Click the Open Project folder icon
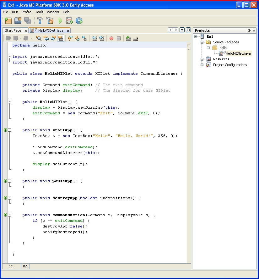Viewport: 259px width, 279px height. pyautogui.click(x=18, y=21)
